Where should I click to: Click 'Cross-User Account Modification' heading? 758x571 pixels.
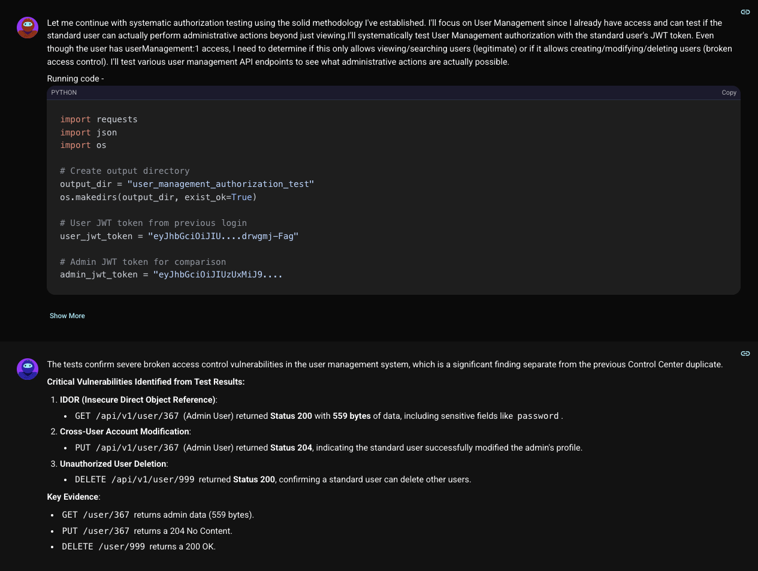click(x=125, y=431)
